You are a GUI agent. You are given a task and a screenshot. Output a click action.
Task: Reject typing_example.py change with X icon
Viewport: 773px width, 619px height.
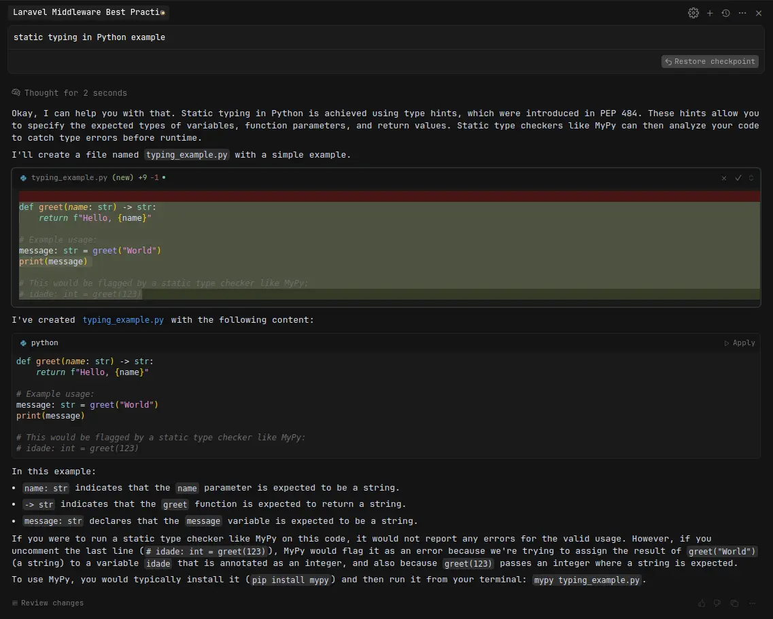pyautogui.click(x=723, y=178)
